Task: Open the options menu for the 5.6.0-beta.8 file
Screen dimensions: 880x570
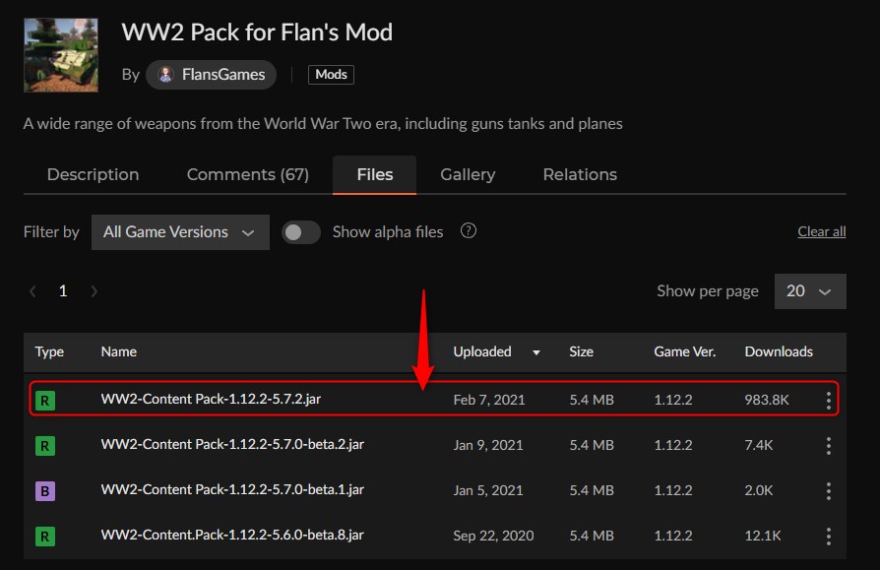Action: pos(829,536)
